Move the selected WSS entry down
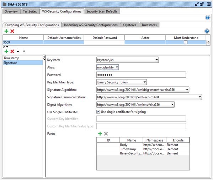Image resolution: width=213 pixels, height=180 pixels. pyautogui.click(x=24, y=51)
